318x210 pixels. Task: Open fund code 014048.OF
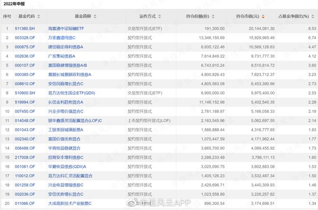(x=25, y=120)
